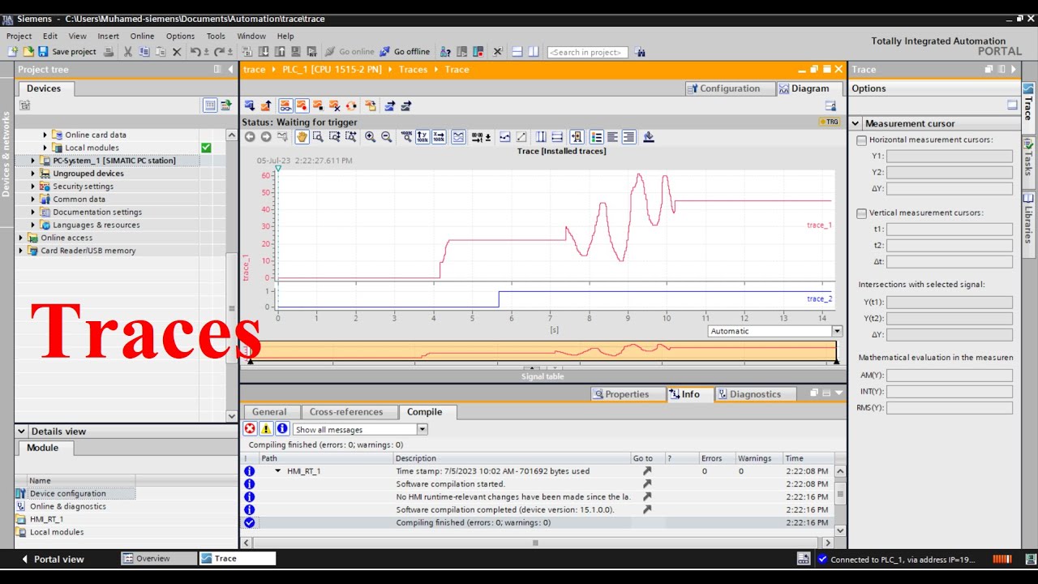Expand Security settings node
1038x584 pixels.
tap(33, 187)
